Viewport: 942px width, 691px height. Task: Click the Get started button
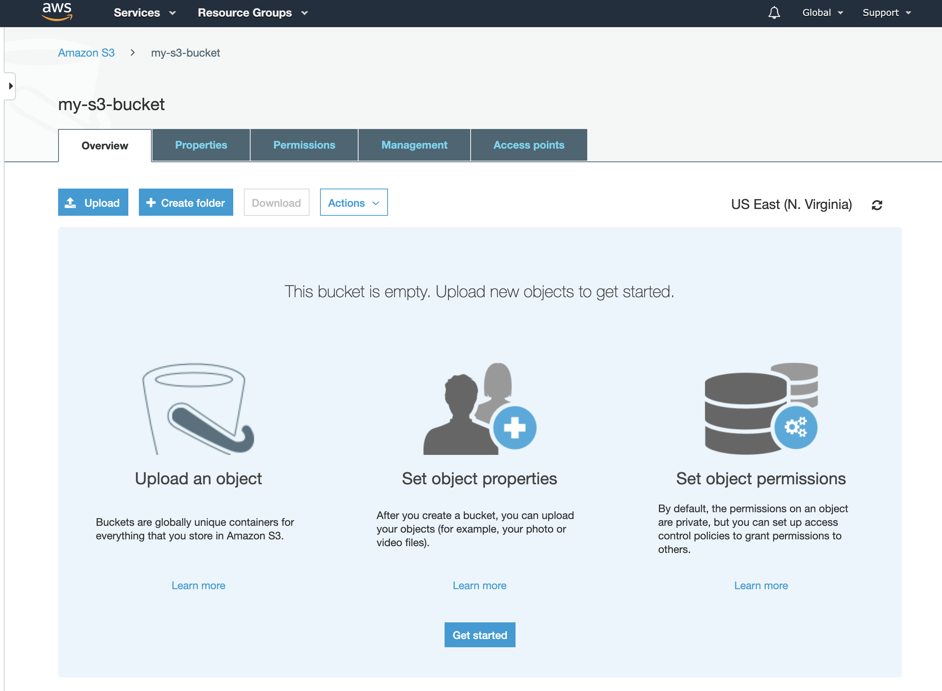pyautogui.click(x=480, y=635)
